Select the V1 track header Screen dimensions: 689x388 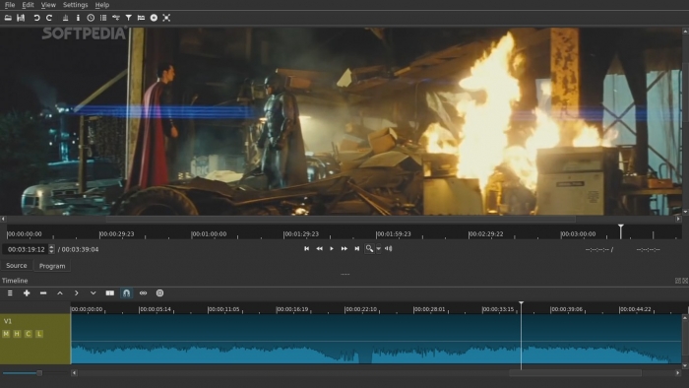pyautogui.click(x=35, y=339)
